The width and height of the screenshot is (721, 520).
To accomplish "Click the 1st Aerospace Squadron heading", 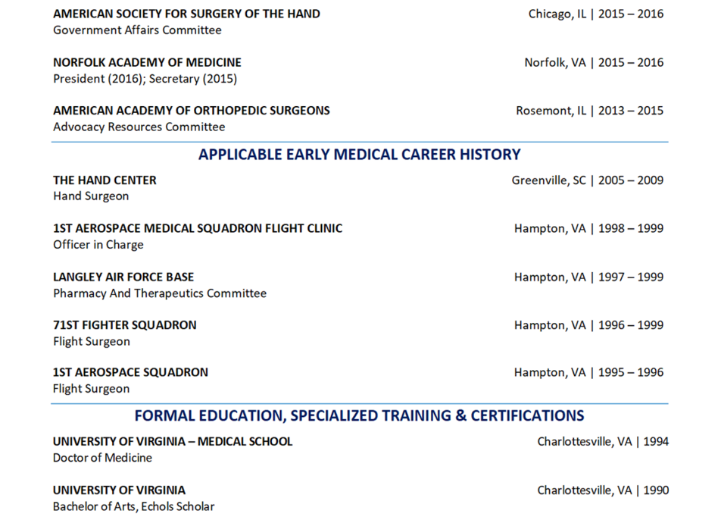I will 130,372.
